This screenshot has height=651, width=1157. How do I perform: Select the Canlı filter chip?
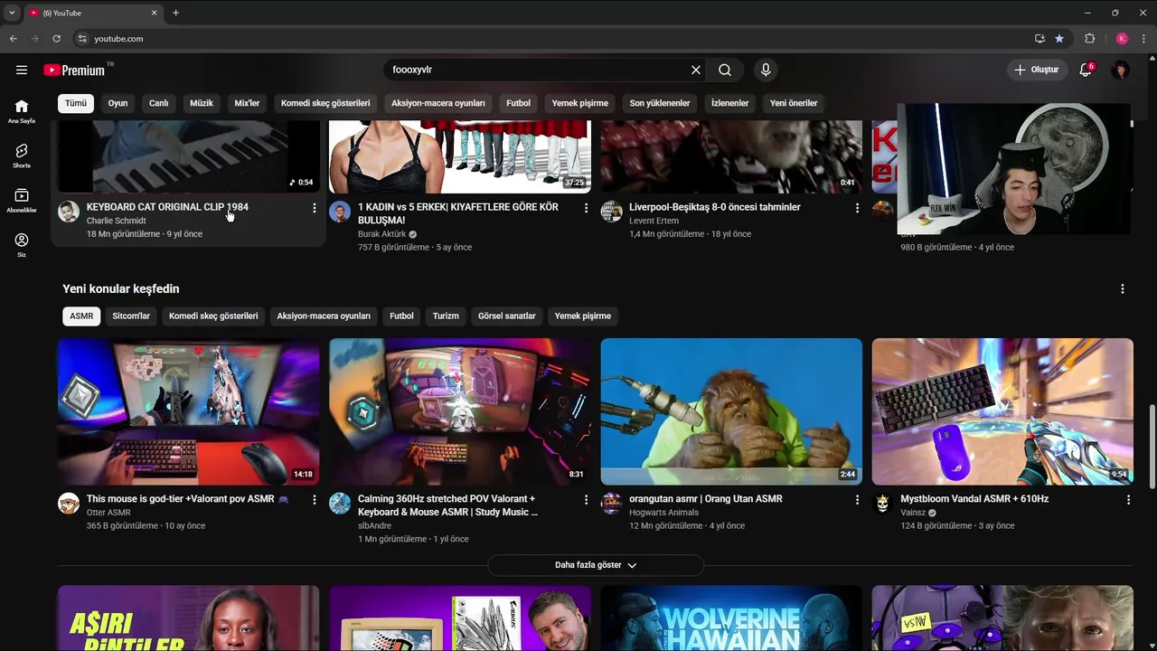159,103
